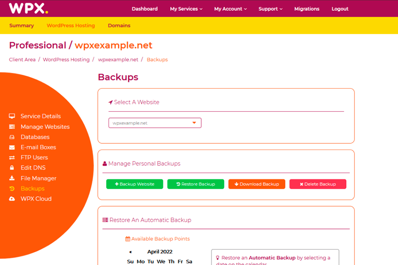The height and width of the screenshot is (265, 398).
Task: Click the 'Select A Website' heading
Action: coord(136,102)
